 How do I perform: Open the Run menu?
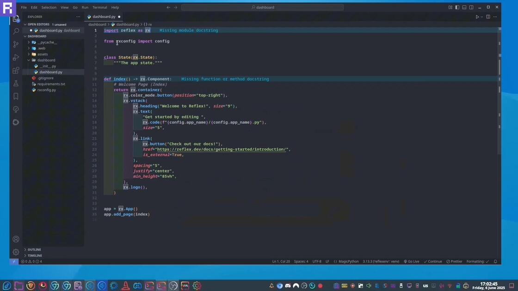click(85, 7)
